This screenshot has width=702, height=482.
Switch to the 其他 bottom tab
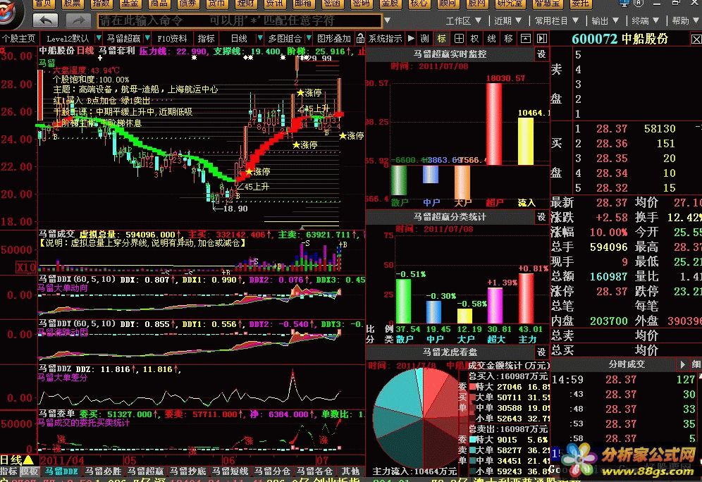(x=350, y=471)
